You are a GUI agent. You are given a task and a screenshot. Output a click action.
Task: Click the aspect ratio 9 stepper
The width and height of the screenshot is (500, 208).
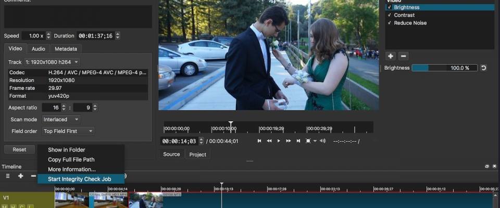click(x=95, y=108)
